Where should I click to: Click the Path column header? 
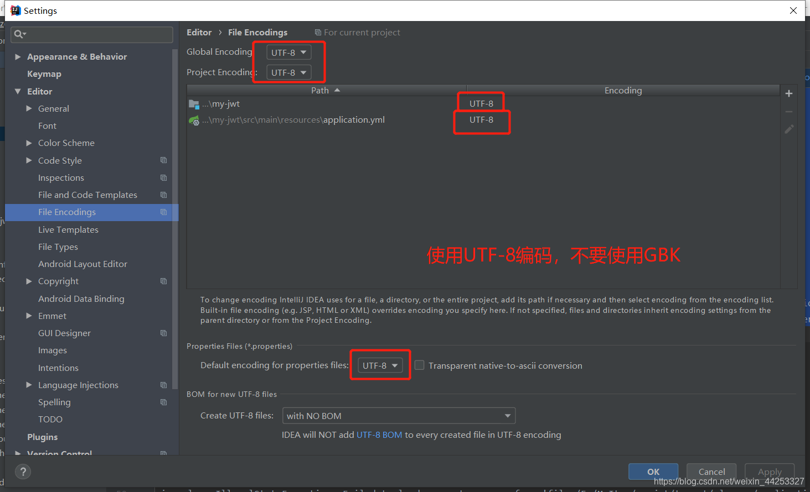coord(327,90)
